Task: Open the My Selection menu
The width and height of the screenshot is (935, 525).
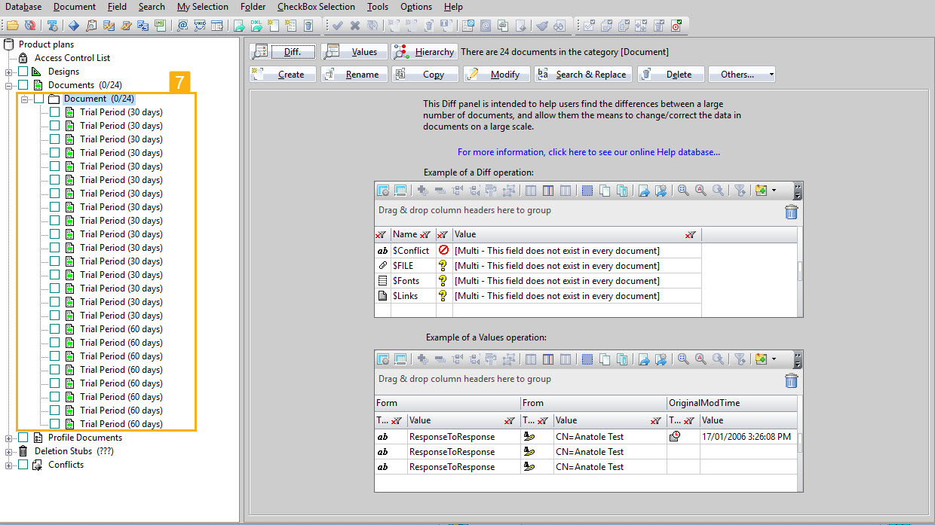Action: (x=203, y=7)
